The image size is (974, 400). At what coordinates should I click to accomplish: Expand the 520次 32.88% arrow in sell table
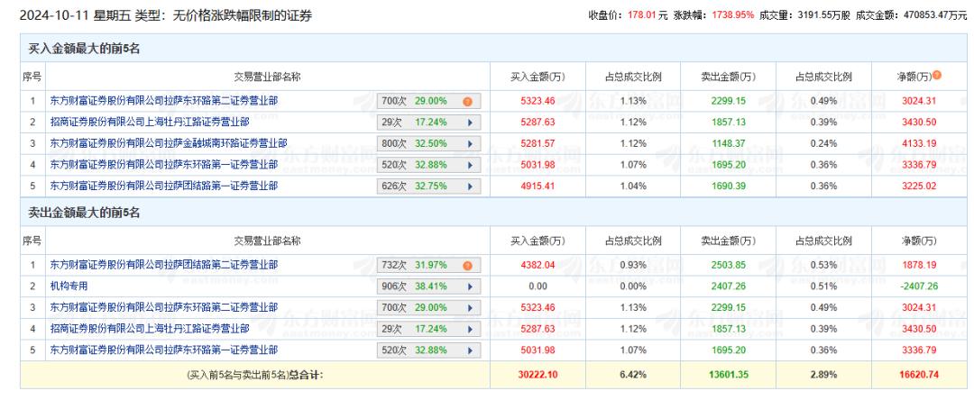pos(469,349)
